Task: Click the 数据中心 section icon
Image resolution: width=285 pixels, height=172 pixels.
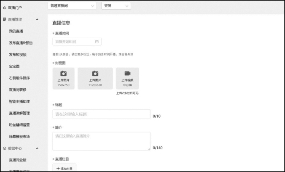Action: pyautogui.click(x=5, y=148)
